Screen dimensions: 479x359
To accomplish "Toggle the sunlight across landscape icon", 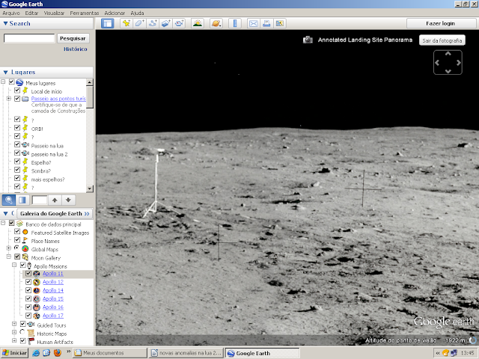I will (x=198, y=23).
